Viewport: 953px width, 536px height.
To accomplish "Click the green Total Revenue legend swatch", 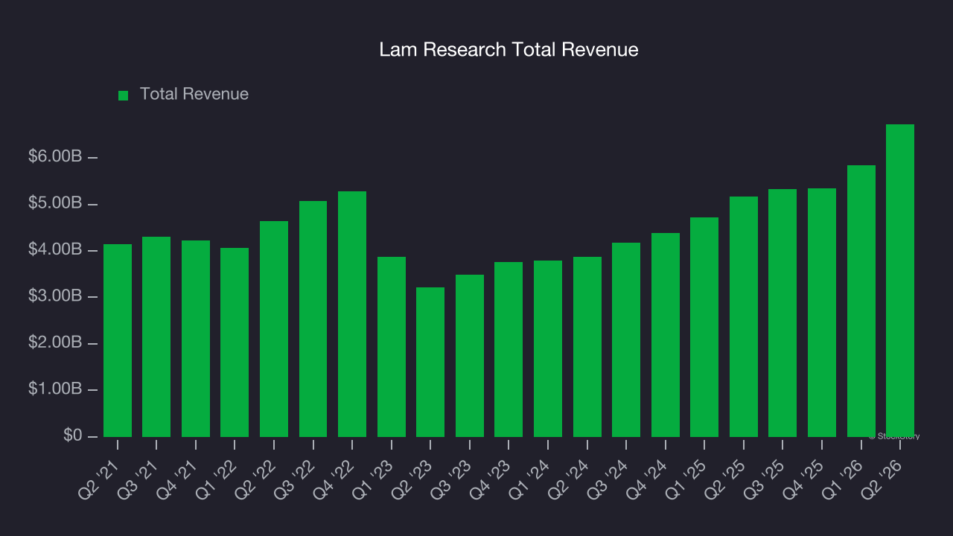I will (x=124, y=95).
